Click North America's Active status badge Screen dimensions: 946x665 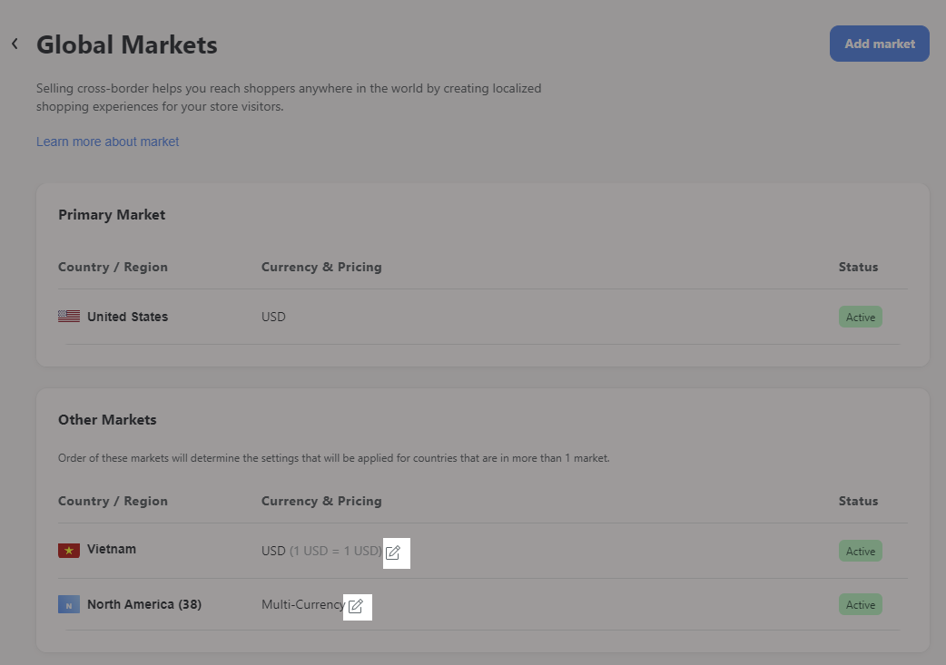[x=860, y=604]
